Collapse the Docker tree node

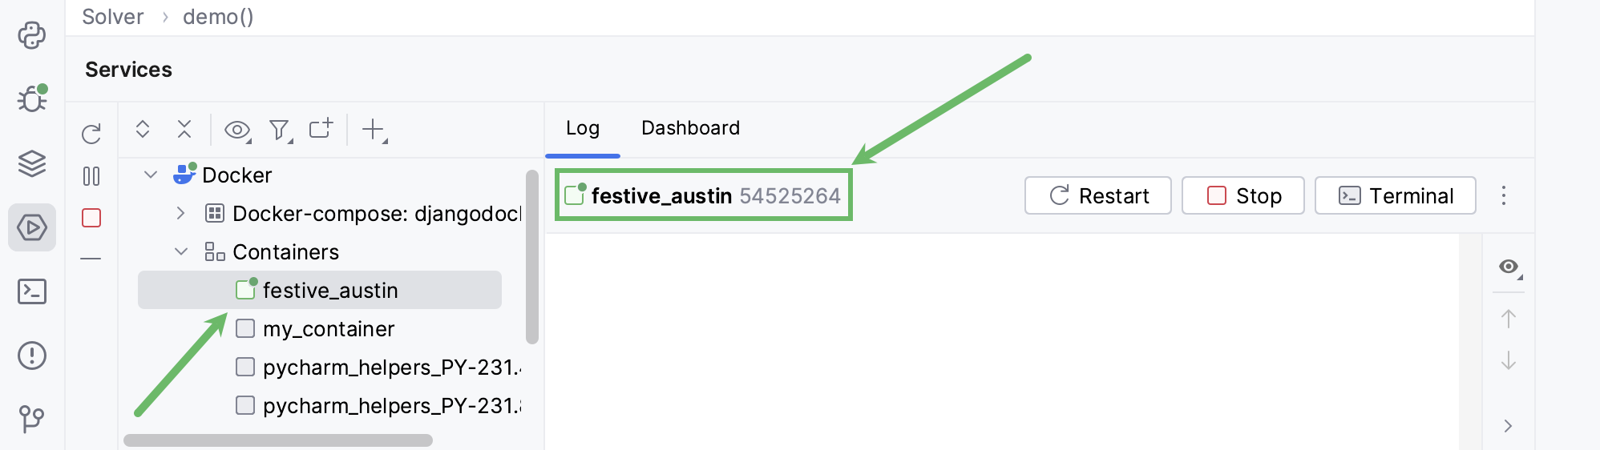[x=151, y=175]
